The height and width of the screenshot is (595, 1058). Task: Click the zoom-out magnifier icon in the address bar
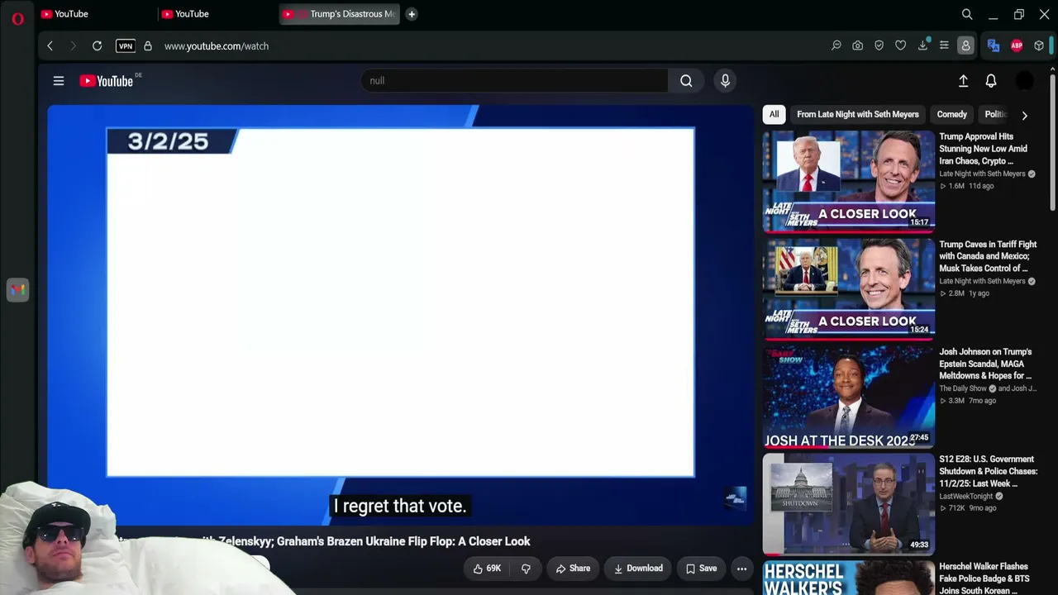coord(836,46)
